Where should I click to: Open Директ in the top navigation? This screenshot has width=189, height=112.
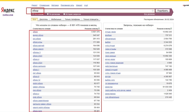click(x=34, y=5)
